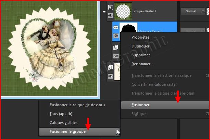This screenshot has width=210, height=140.
Task: Click Renommer... in the context menu
Action: 142,64
